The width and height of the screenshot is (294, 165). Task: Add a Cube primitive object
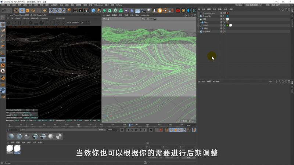point(93,11)
